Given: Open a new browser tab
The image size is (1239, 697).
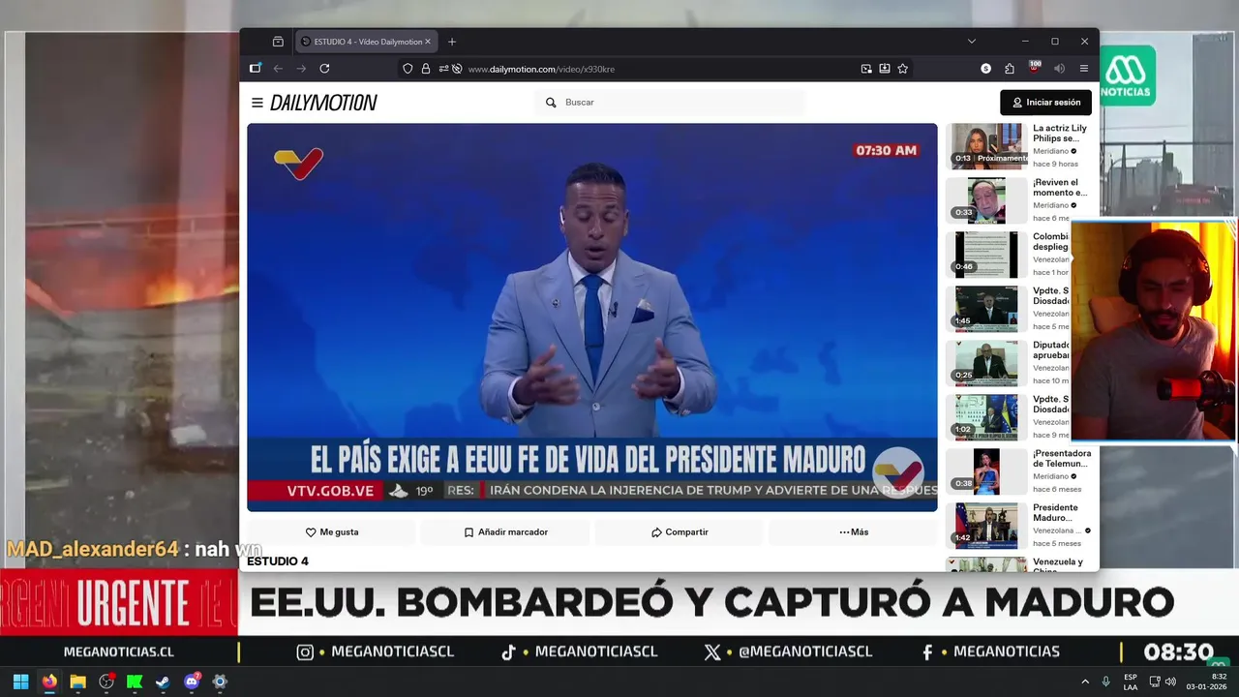Looking at the screenshot, I should pyautogui.click(x=452, y=42).
